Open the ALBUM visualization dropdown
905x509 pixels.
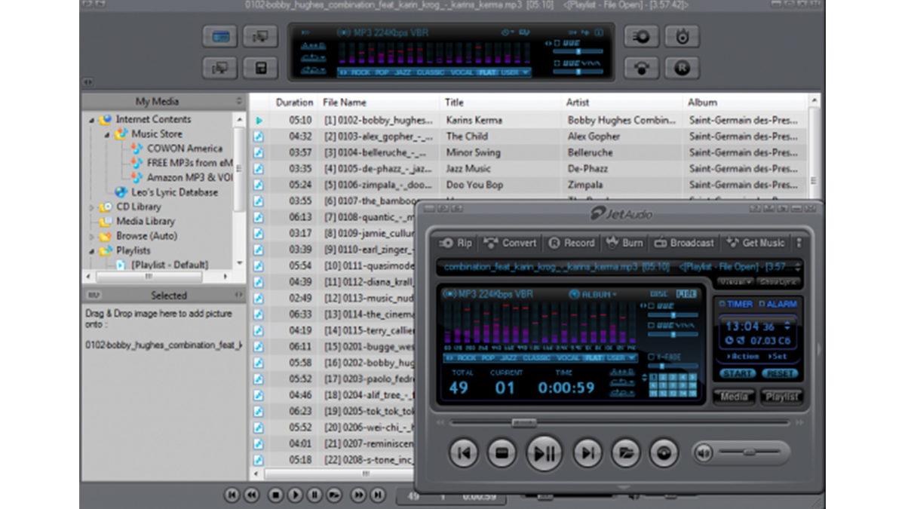pos(594,293)
